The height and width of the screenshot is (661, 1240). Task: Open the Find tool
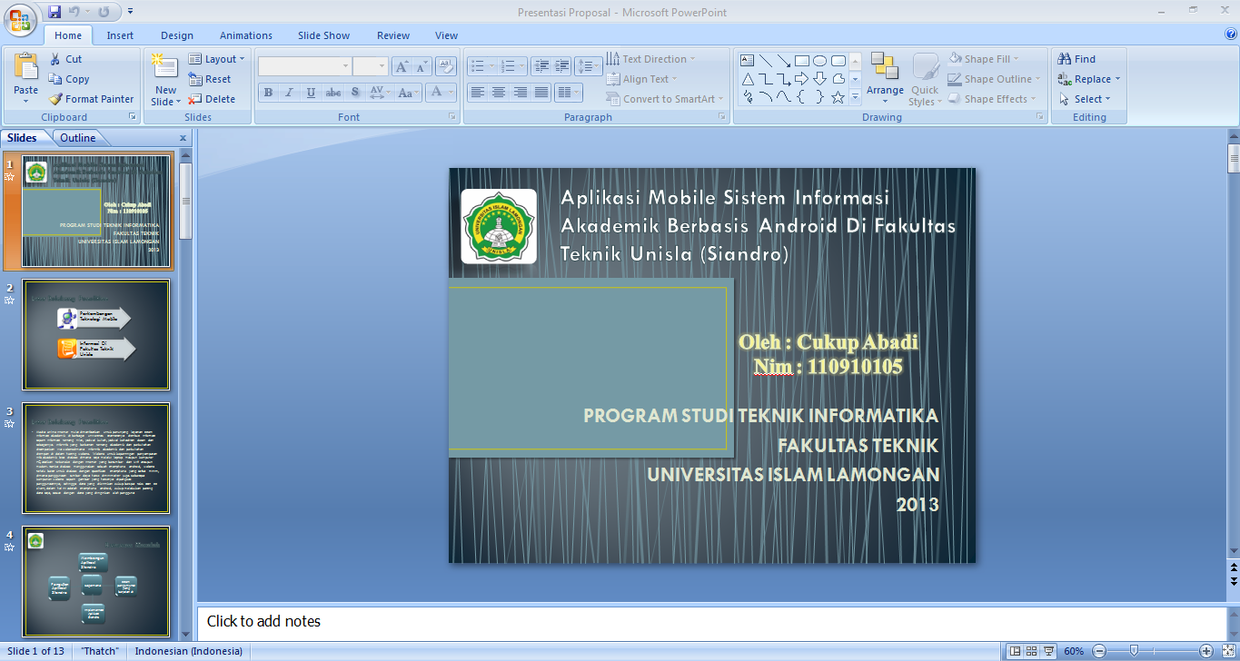tap(1077, 59)
